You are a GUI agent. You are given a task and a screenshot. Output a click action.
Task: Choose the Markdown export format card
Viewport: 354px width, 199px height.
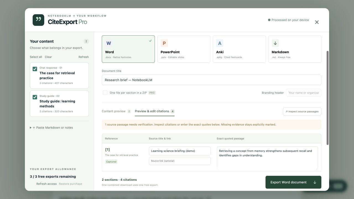(x=295, y=49)
